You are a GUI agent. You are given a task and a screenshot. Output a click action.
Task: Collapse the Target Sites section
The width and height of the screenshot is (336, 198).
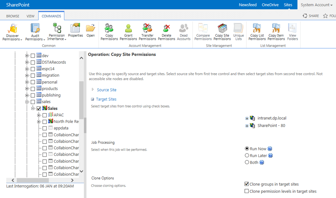pos(92,99)
